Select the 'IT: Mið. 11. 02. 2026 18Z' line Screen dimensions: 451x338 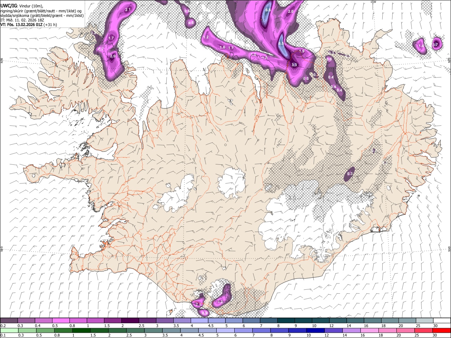22,20
